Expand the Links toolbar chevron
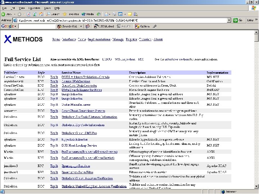The height and width of the screenshot is (194, 259). (x=256, y=20)
